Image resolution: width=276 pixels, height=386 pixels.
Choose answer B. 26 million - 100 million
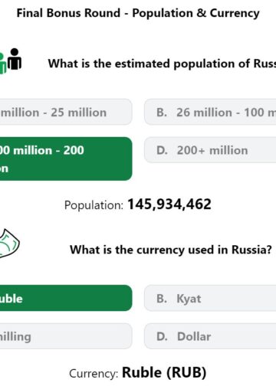210,112
